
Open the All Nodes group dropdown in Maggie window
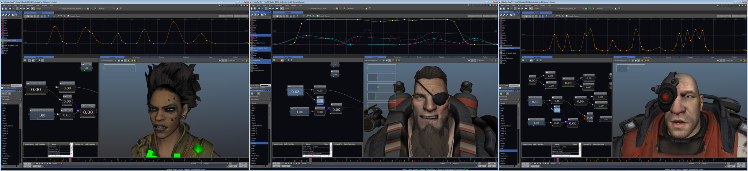point(11,99)
